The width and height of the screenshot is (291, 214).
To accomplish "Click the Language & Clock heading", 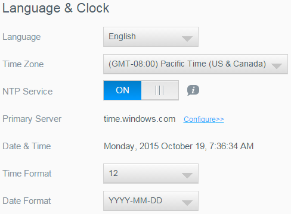I will click(56, 8).
